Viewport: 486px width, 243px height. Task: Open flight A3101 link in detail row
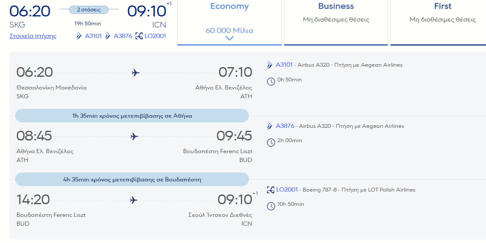(284, 65)
